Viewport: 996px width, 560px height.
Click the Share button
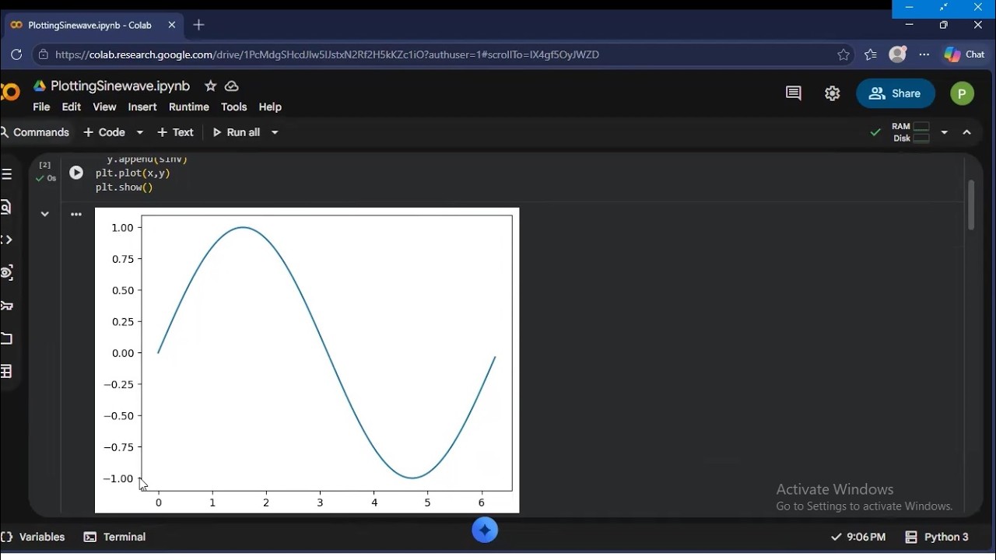896,93
